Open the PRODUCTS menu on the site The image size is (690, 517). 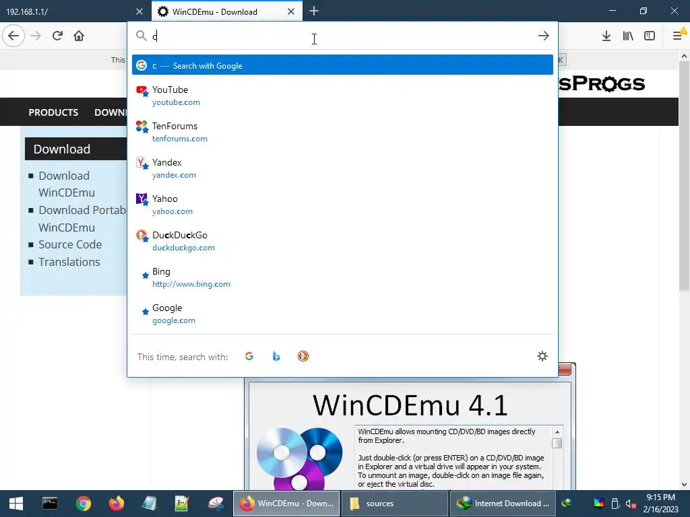click(53, 112)
